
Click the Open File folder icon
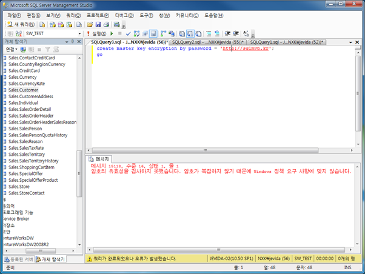pos(90,24)
